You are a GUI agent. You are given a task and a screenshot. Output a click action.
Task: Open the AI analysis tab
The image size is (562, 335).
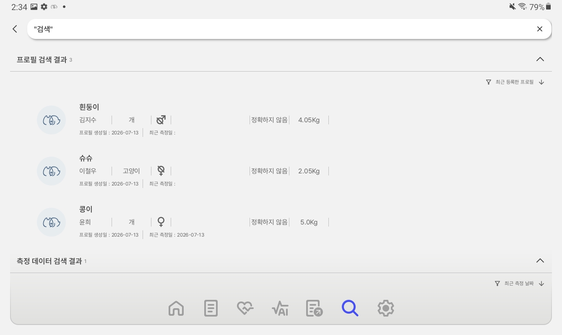click(x=280, y=309)
